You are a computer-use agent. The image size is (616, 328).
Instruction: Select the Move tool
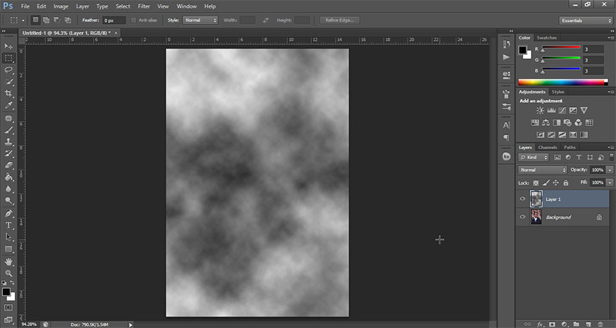click(8, 46)
